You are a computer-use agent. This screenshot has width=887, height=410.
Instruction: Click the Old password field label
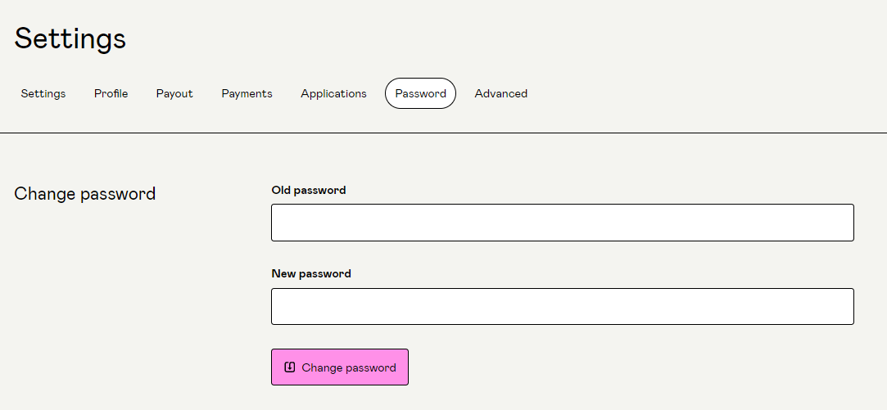(309, 190)
